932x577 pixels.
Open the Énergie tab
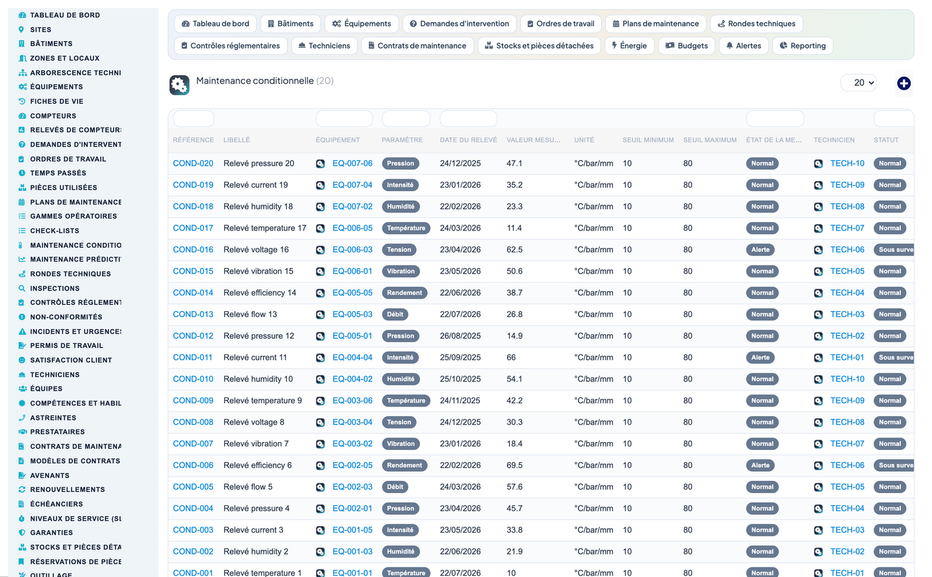[x=630, y=46]
